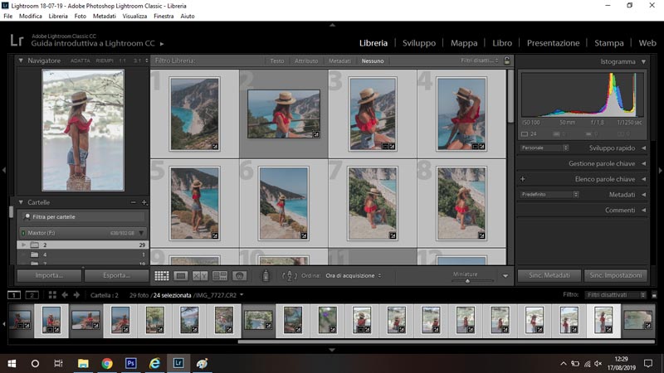
Task: Click the Importa... button
Action: tap(49, 275)
